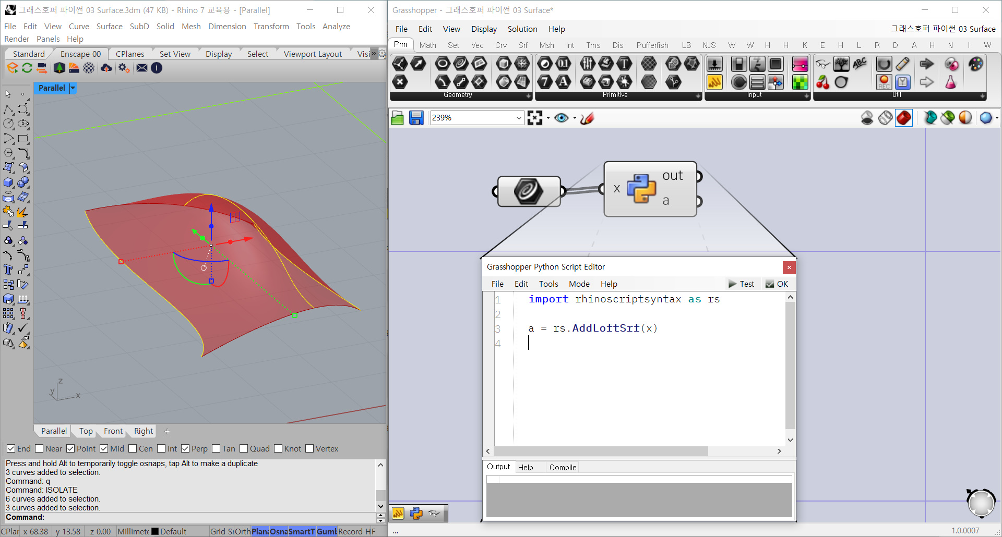Open the Enscape about info icon
1002x537 pixels.
click(157, 68)
